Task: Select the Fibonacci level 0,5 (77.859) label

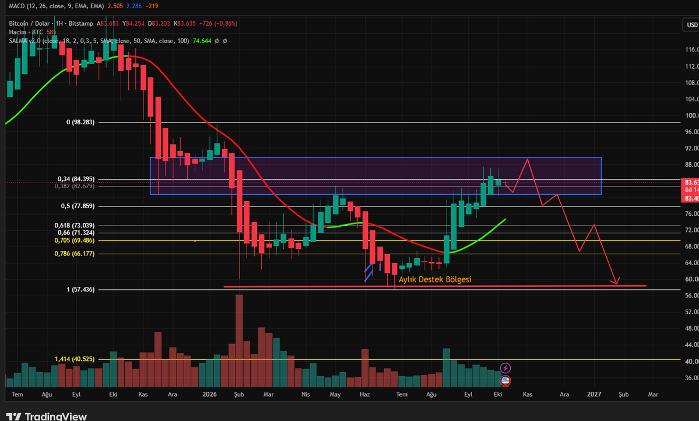Action: [x=78, y=206]
